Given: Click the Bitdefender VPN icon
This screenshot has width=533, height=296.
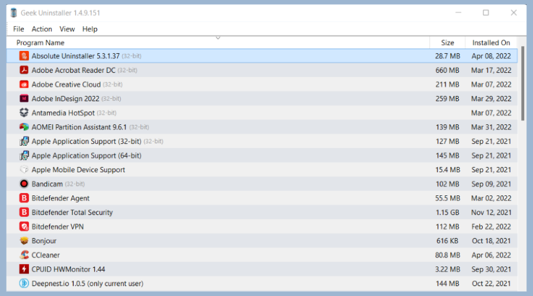Looking at the screenshot, I should [x=24, y=226].
